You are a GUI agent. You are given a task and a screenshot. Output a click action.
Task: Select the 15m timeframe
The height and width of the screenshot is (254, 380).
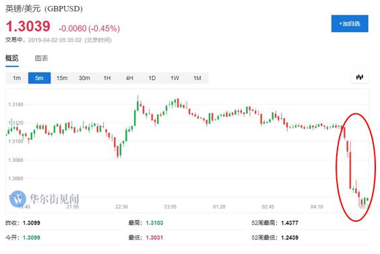[x=62, y=78]
